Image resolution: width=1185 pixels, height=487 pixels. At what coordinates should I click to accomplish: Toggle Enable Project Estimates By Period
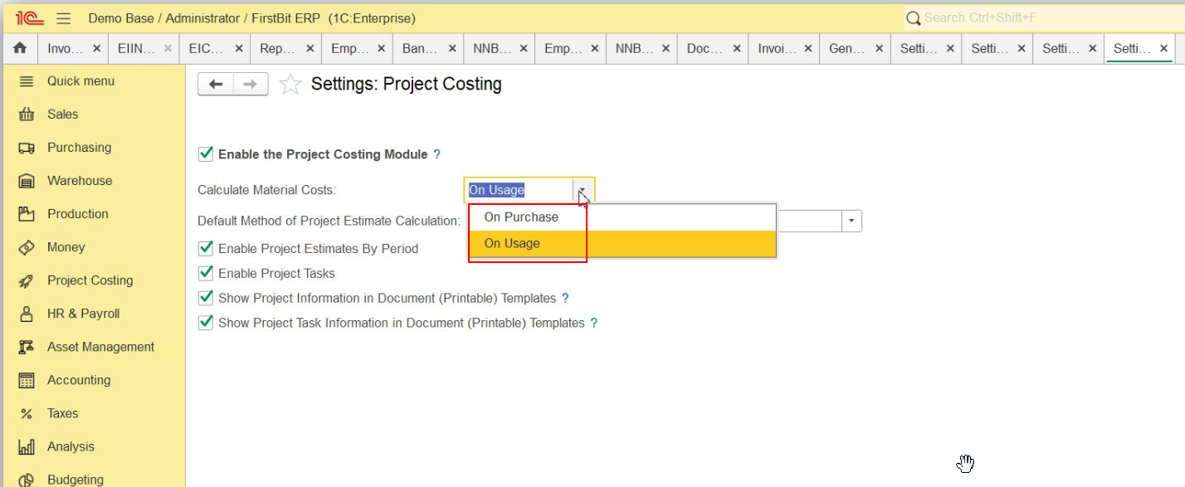(206, 248)
